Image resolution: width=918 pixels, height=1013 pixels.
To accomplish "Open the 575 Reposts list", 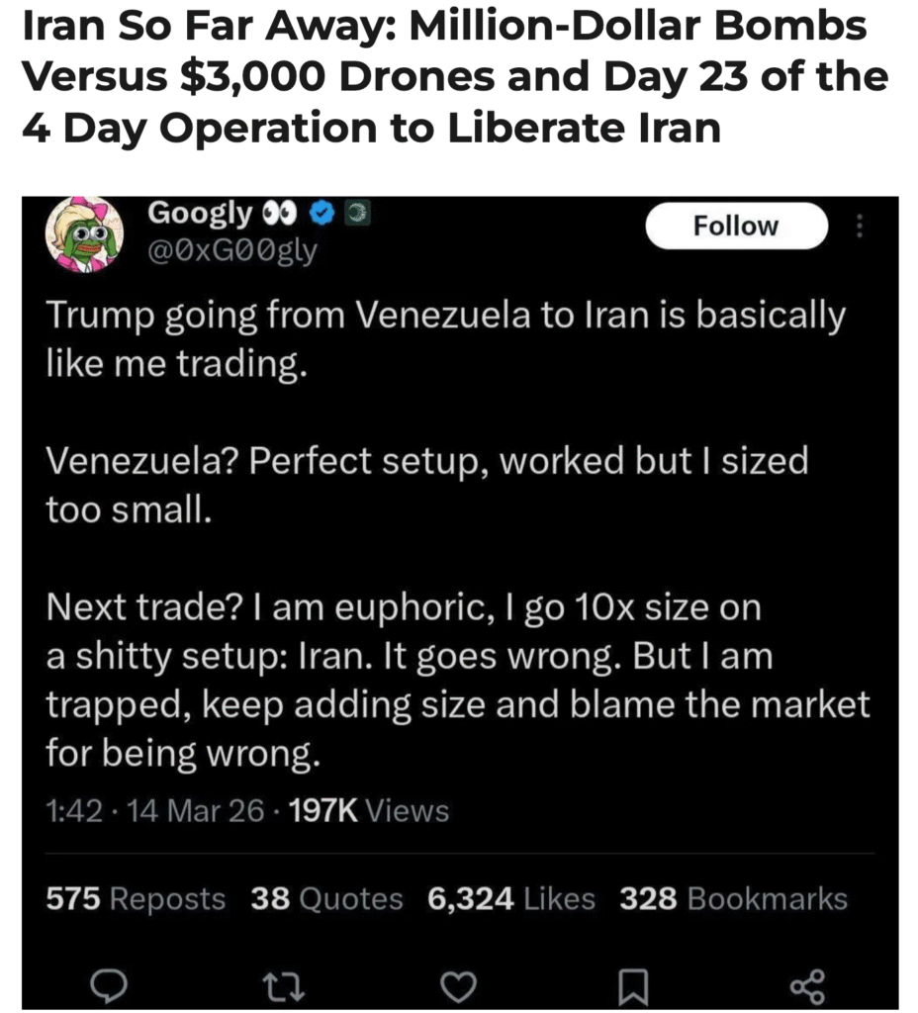I will [x=136, y=898].
